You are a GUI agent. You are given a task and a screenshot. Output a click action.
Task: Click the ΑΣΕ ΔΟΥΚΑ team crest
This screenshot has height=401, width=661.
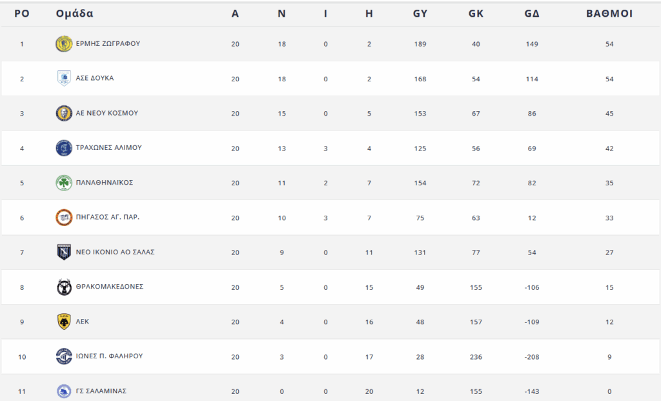(x=64, y=78)
